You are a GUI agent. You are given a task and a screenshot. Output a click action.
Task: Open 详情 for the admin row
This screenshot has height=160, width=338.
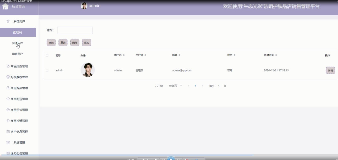click(330, 70)
